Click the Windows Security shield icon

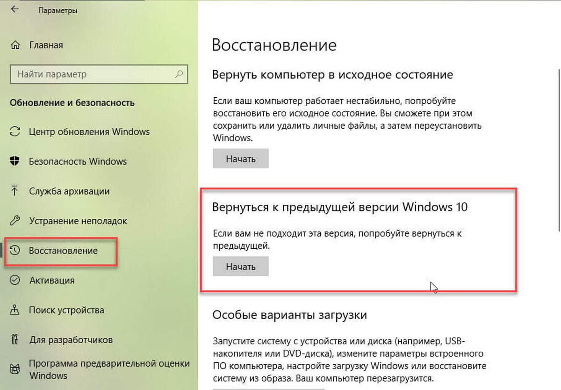click(15, 161)
